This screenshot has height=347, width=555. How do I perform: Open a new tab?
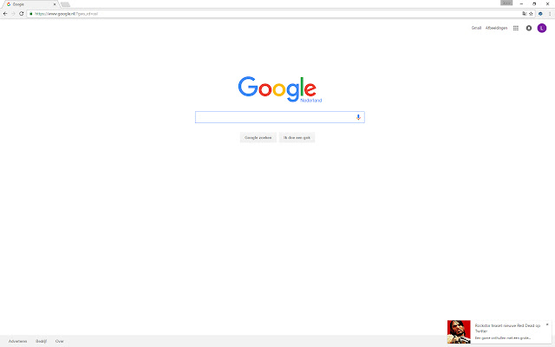tap(66, 4)
